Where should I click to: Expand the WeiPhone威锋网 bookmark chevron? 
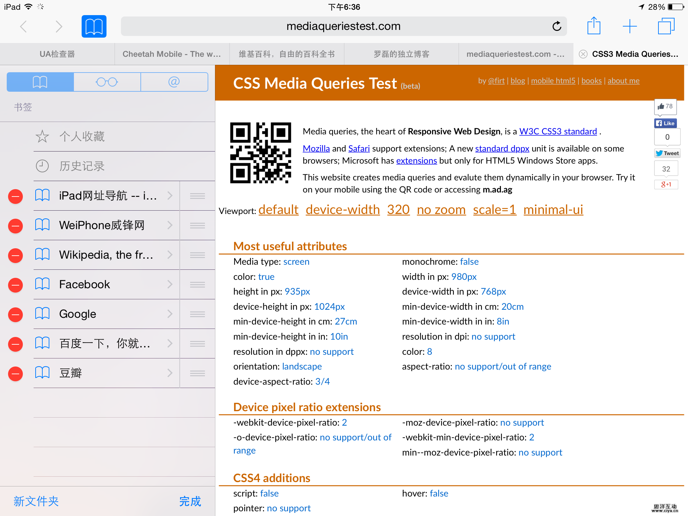[170, 225]
